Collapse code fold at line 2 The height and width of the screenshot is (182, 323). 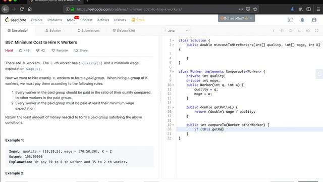[173, 45]
